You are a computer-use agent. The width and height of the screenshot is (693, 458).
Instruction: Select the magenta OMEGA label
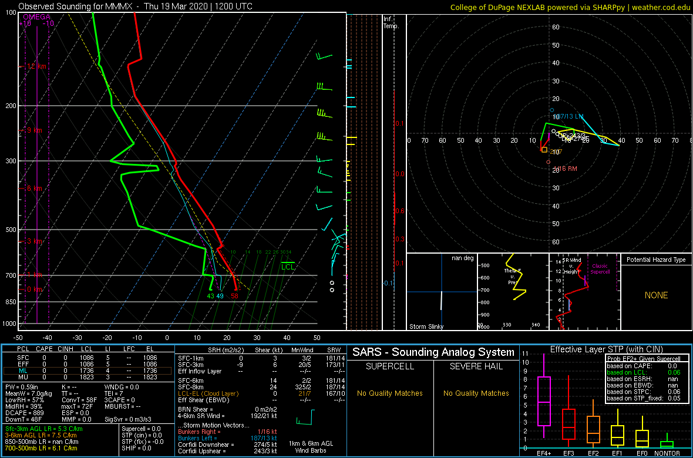(x=36, y=17)
